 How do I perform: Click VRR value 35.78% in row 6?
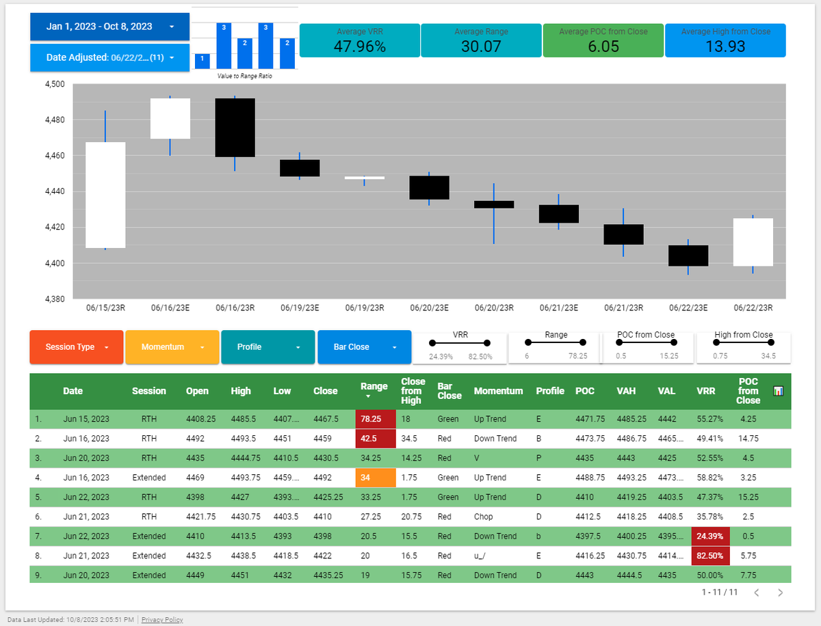709,517
